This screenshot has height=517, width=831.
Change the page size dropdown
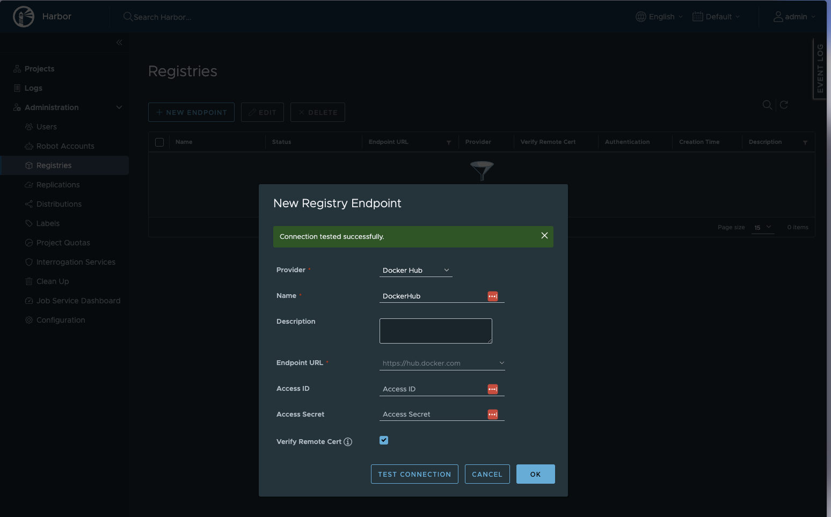(x=763, y=228)
